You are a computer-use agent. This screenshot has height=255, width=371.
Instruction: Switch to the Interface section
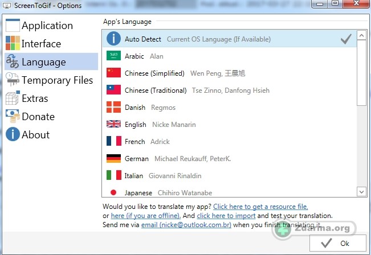51,44
